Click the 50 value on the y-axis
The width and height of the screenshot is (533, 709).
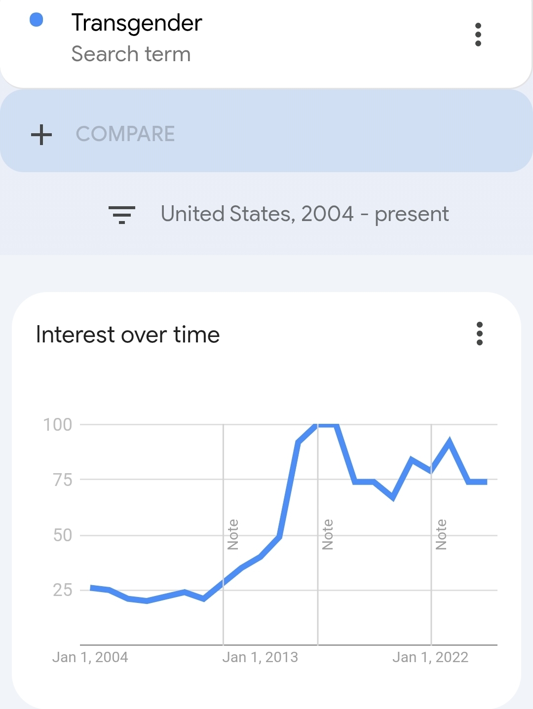coord(63,535)
